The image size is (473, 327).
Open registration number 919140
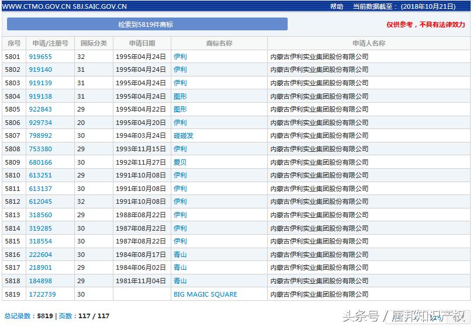tap(40, 69)
